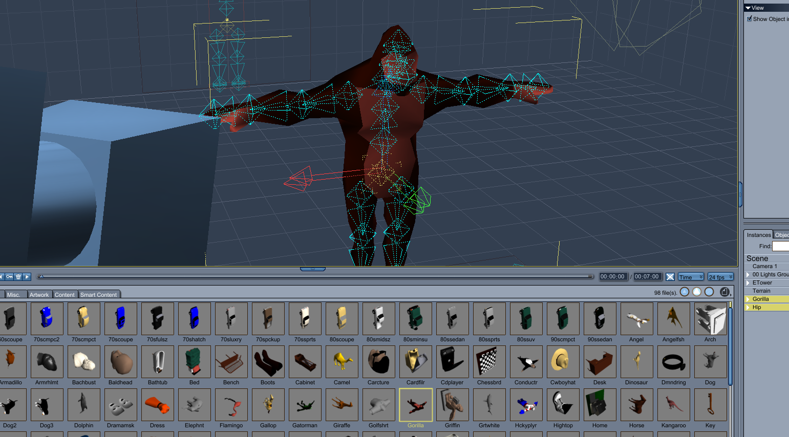This screenshot has height=437, width=789.
Task: Select the Boots content icon
Action: [268, 362]
